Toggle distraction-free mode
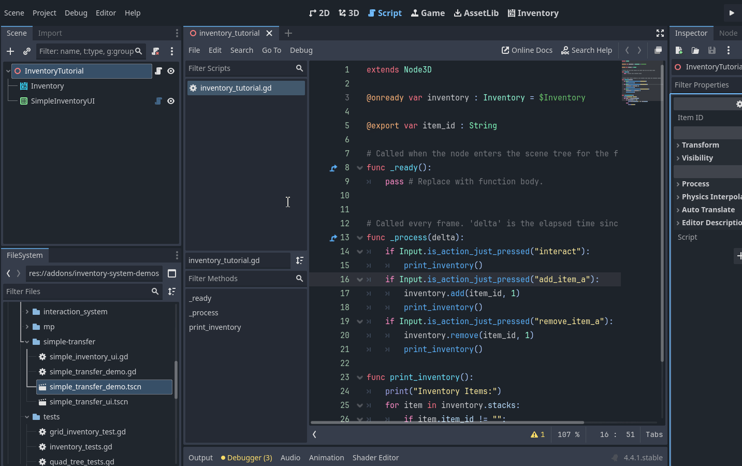The image size is (742, 466). 660,33
